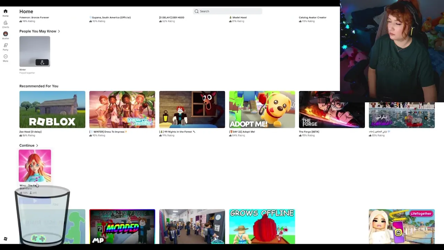Image resolution: width=444 pixels, height=250 pixels.
Task: Click the [0 DELAY!] DER HOOD title
Action: pyautogui.click(x=172, y=17)
